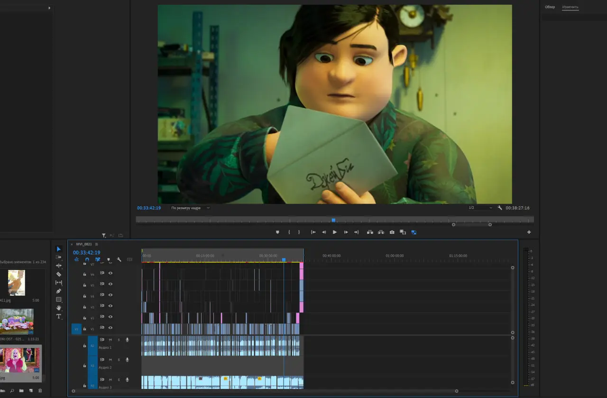Screen dimensions: 607x398
Task: Expand the arrow at the Project panel top
Action: [x=49, y=8]
